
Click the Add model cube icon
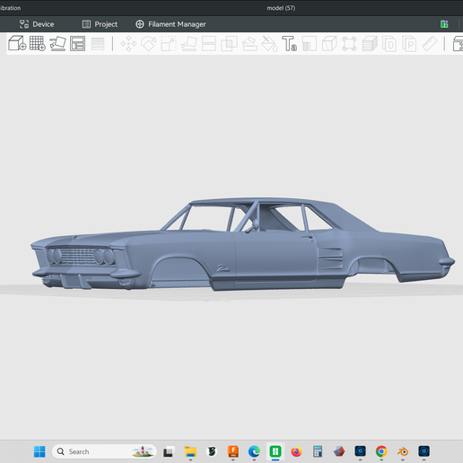point(17,43)
